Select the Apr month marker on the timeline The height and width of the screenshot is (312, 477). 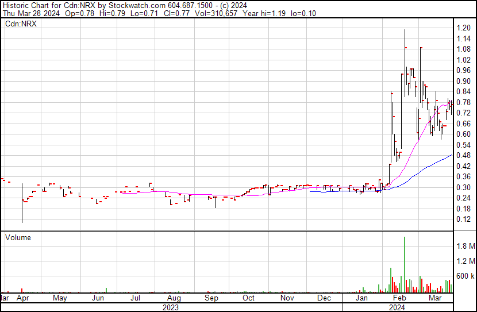point(22,299)
